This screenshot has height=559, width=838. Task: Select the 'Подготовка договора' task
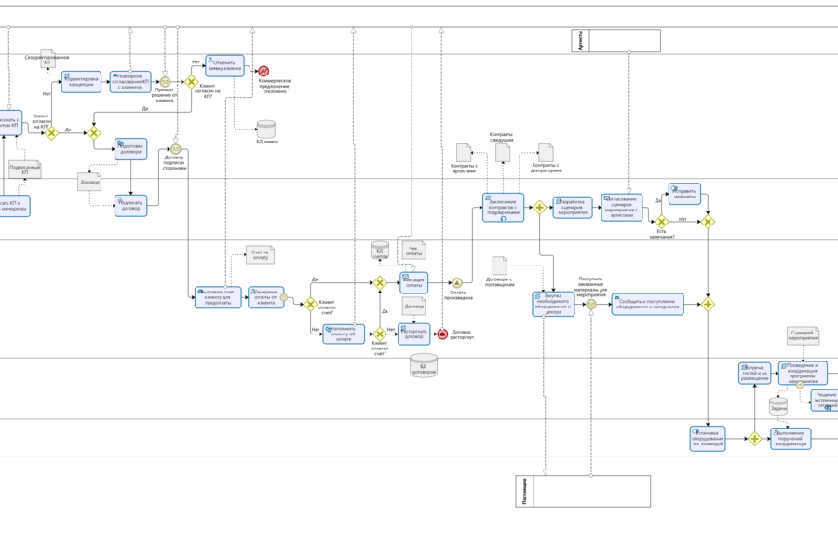coord(131,149)
